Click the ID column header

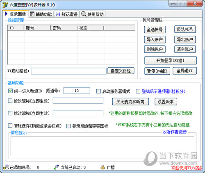click(16, 28)
